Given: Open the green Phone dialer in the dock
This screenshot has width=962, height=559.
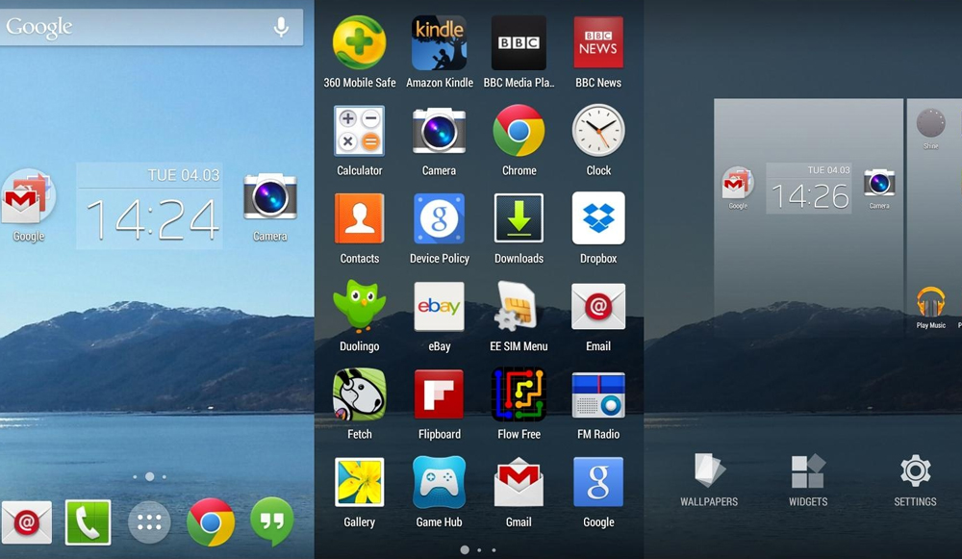Looking at the screenshot, I should tap(88, 522).
